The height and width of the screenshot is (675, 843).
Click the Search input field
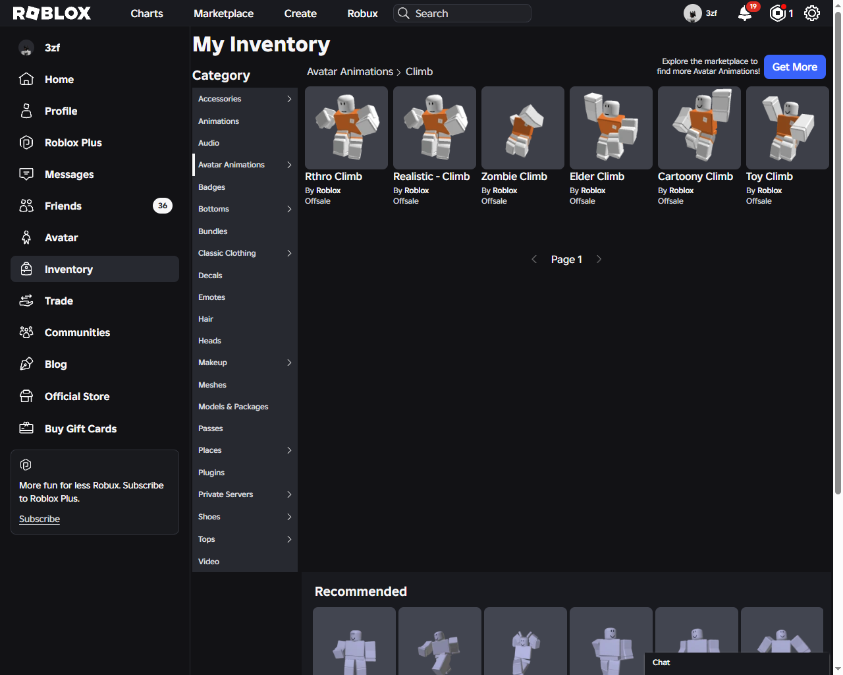(x=462, y=13)
